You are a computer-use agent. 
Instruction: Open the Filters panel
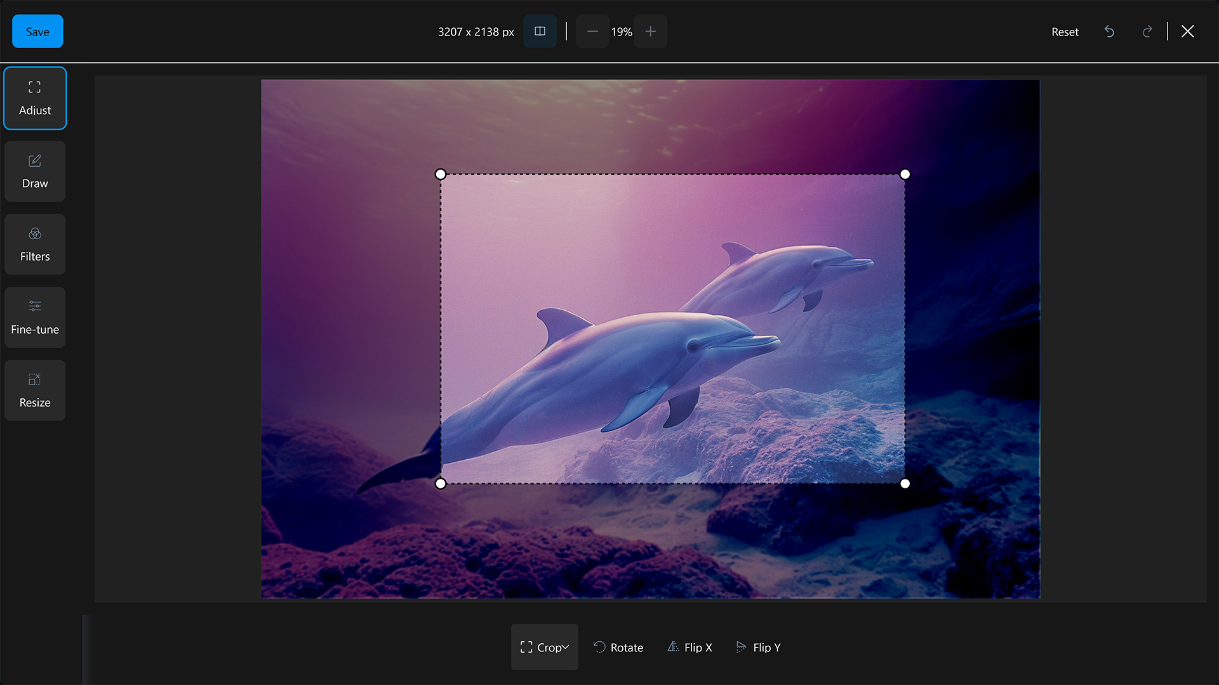35,245
